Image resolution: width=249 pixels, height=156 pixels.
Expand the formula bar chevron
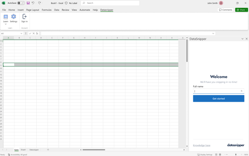(213, 34)
